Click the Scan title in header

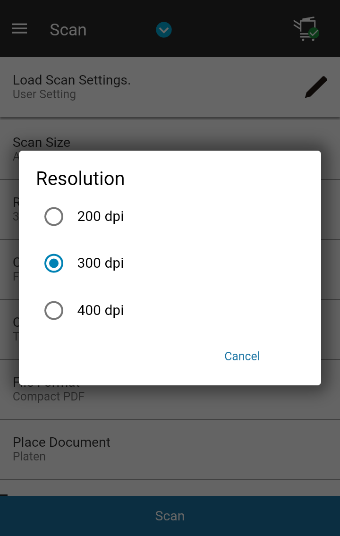click(x=68, y=30)
